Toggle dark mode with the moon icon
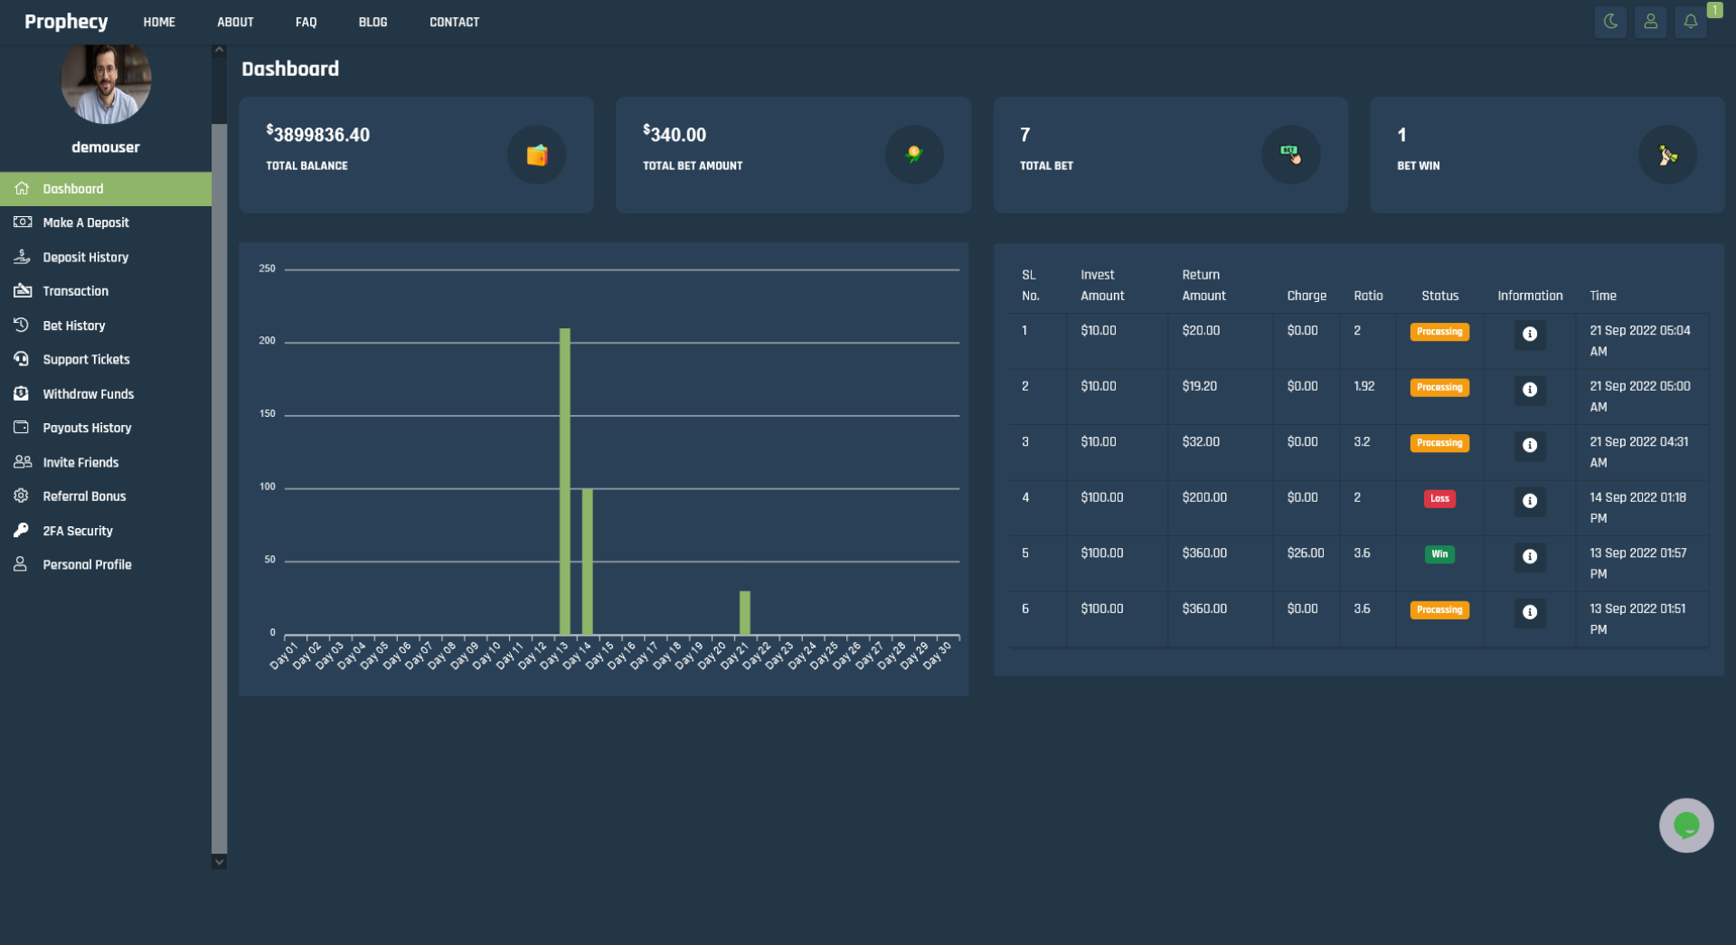1736x945 pixels. coord(1610,22)
